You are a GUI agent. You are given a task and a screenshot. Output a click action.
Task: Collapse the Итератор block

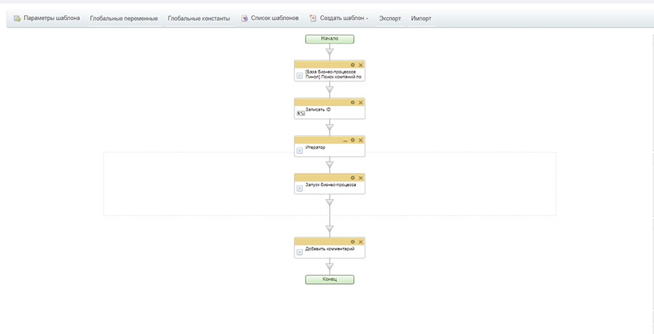(x=345, y=140)
